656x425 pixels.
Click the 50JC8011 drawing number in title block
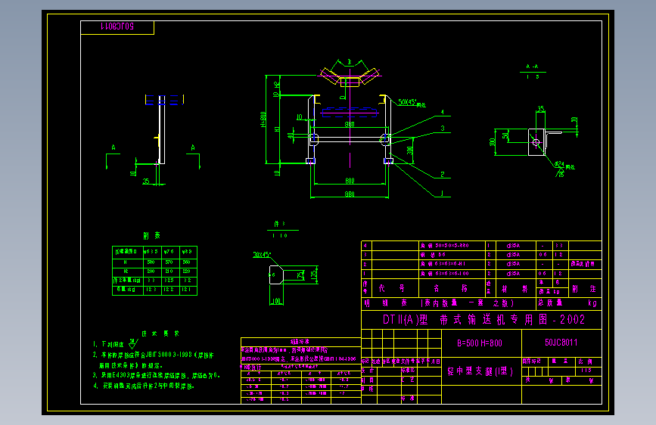point(561,343)
